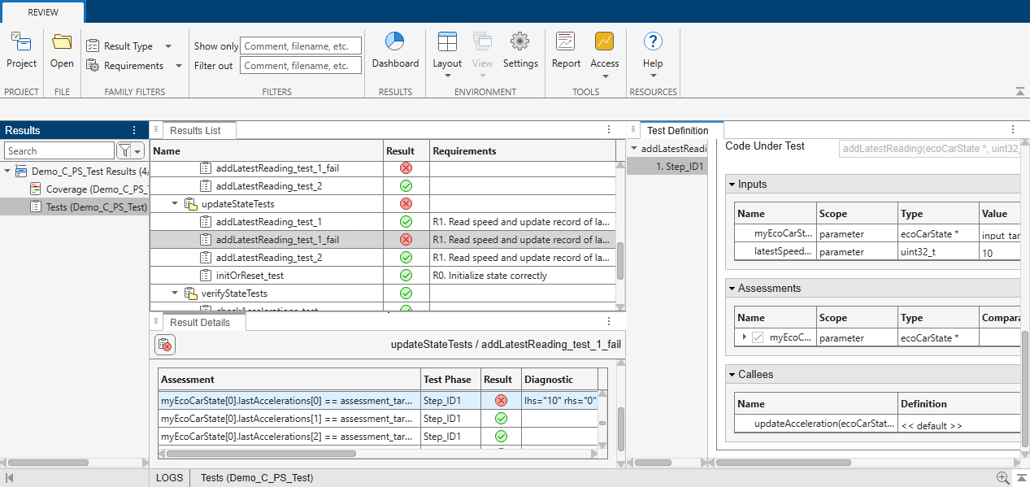
Task: Click the Diagnostic column header
Action: [x=560, y=379]
